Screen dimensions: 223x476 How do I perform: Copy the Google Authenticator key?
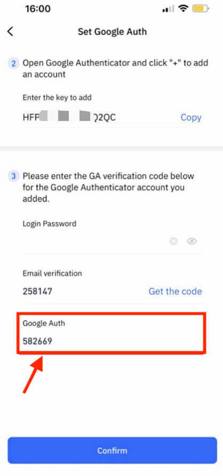(191, 117)
